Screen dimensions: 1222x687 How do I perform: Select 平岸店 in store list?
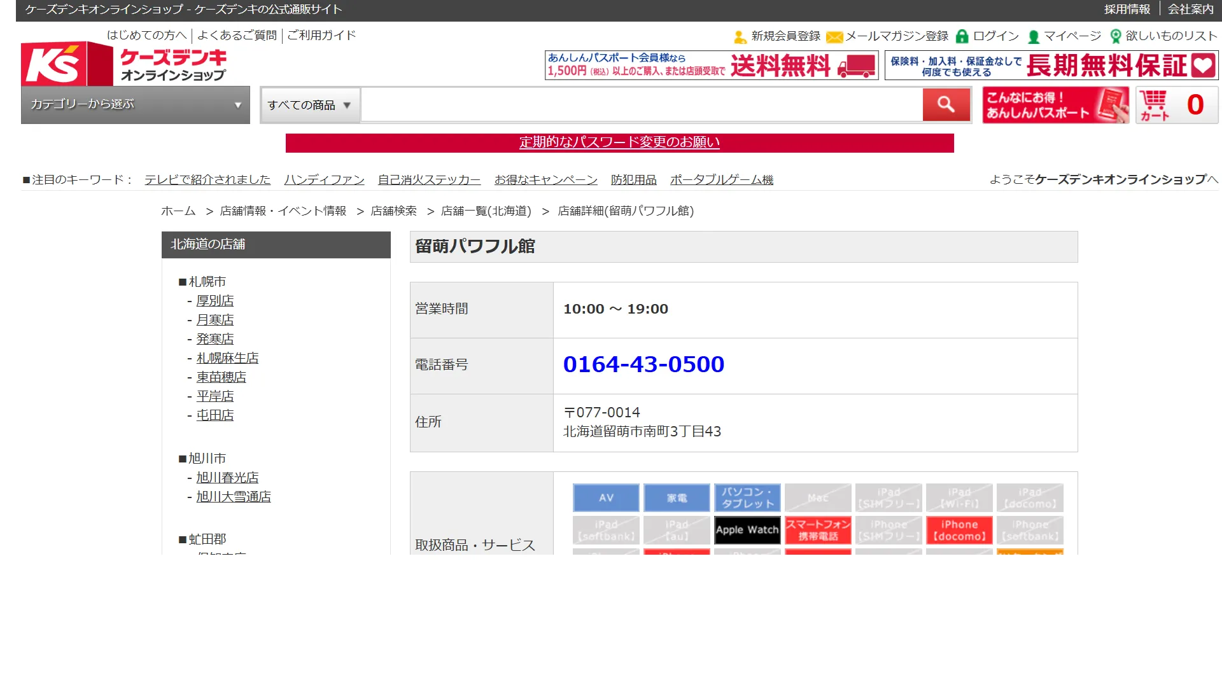(x=215, y=396)
